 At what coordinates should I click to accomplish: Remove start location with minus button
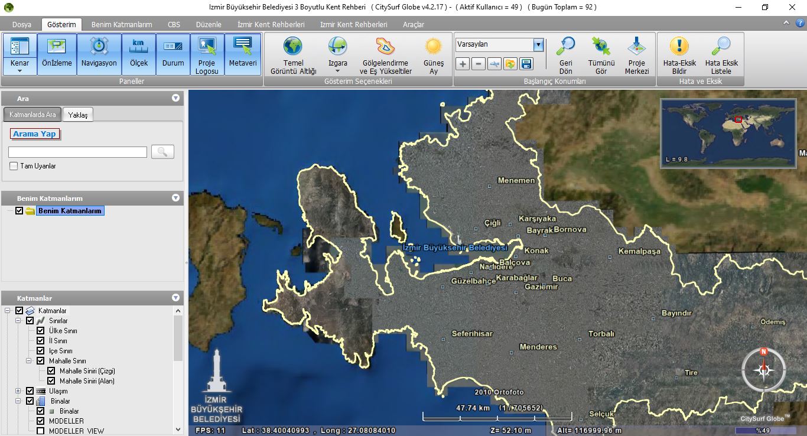pos(479,64)
